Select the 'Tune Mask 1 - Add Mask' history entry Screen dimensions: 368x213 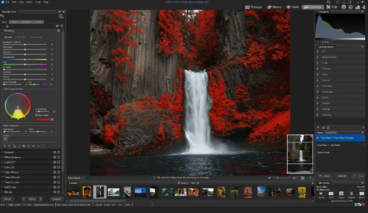[340, 145]
